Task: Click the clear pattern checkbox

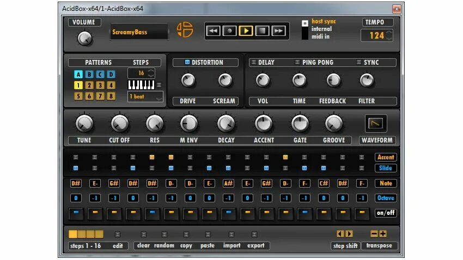Action: (x=143, y=234)
